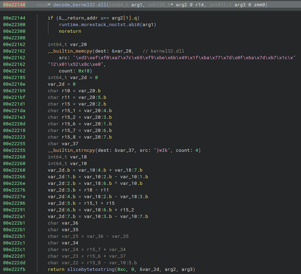Select the string literal "}wIk"

point(162,150)
